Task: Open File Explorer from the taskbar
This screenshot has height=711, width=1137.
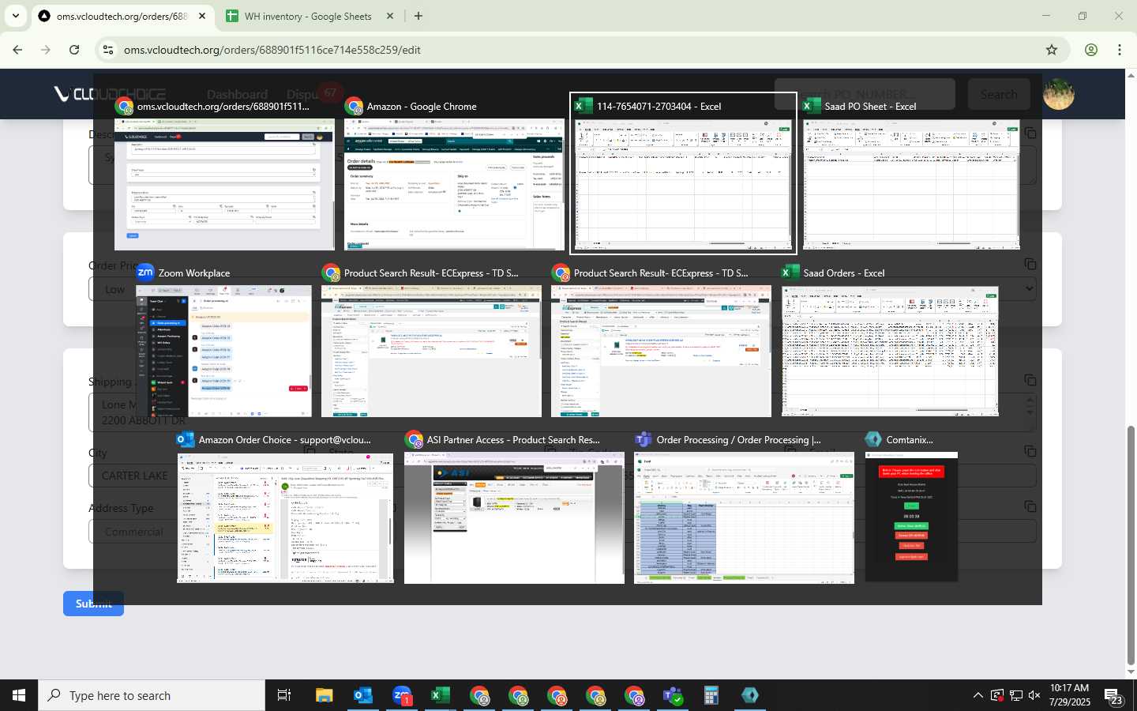Action: click(325, 695)
